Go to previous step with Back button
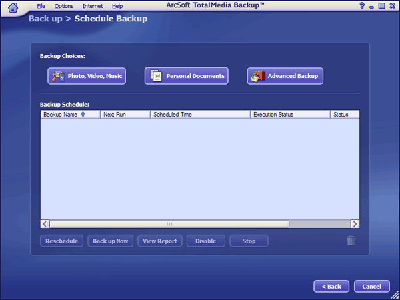This screenshot has width=400, height=300. (331, 286)
